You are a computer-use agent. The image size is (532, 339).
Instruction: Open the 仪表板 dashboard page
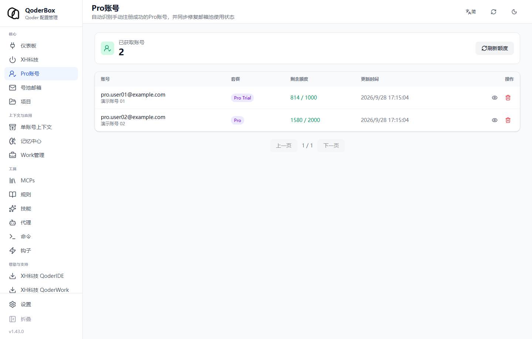click(x=41, y=46)
